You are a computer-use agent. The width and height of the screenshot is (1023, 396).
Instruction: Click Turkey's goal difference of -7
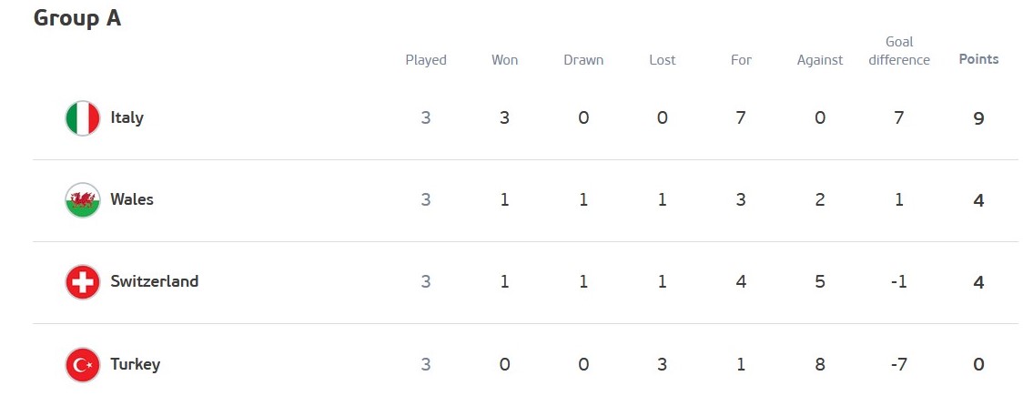pyautogui.click(x=899, y=365)
